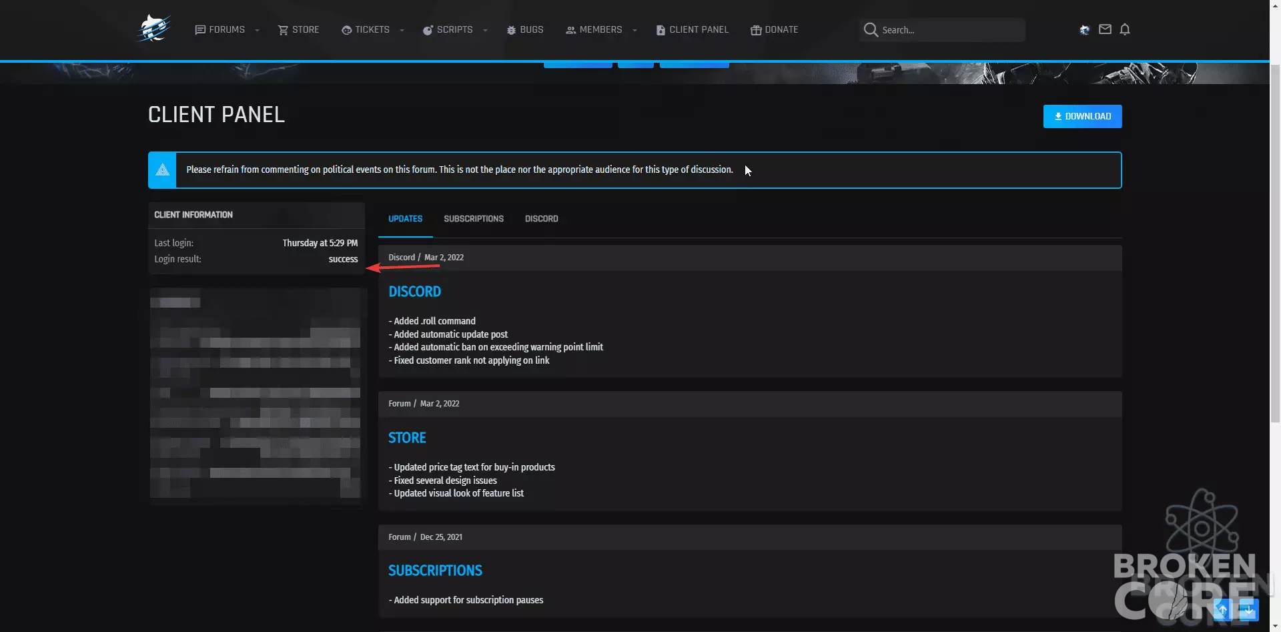Open the Scripts section

point(448,30)
